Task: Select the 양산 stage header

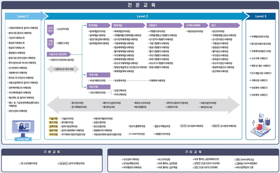Action: 224,26
